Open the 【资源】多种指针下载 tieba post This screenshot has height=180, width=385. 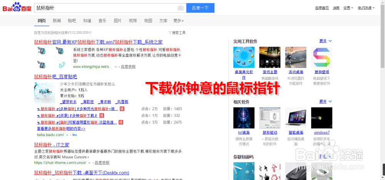[x=68, y=115]
